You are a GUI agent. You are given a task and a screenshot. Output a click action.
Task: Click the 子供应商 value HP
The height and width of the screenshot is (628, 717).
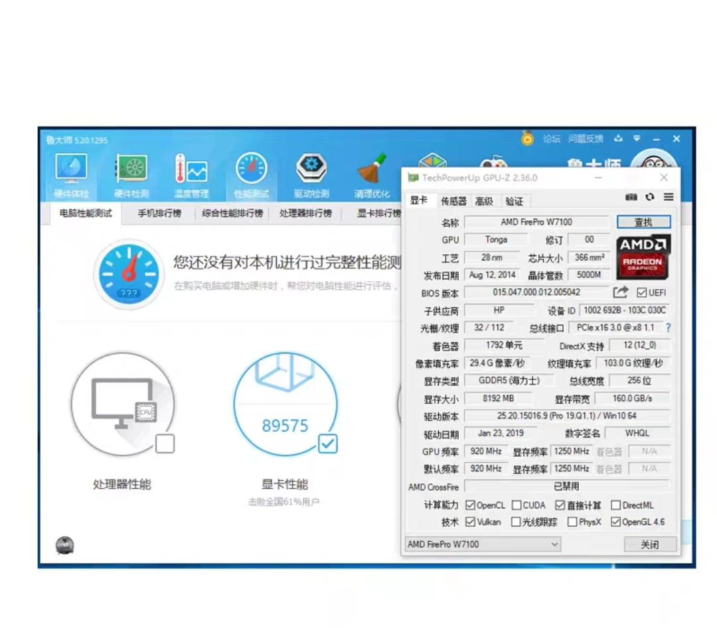coord(499,310)
